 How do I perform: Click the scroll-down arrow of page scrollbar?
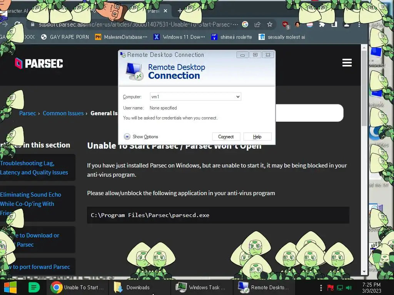[x=364, y=272]
